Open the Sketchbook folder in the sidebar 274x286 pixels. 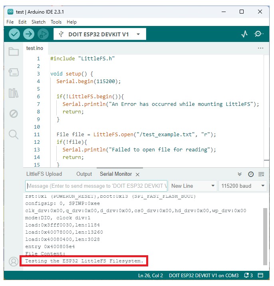click(14, 52)
